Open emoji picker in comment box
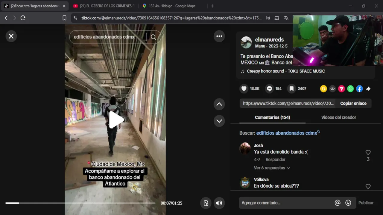383x215 pixels. click(348, 203)
